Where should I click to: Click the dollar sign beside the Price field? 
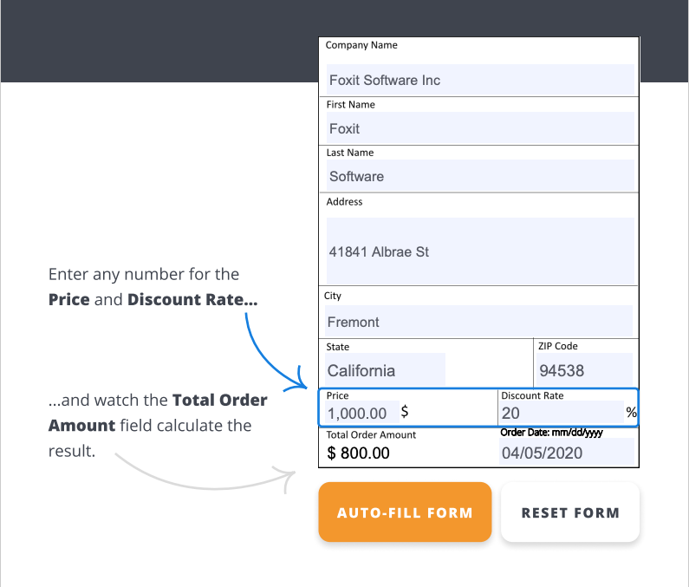tap(405, 412)
